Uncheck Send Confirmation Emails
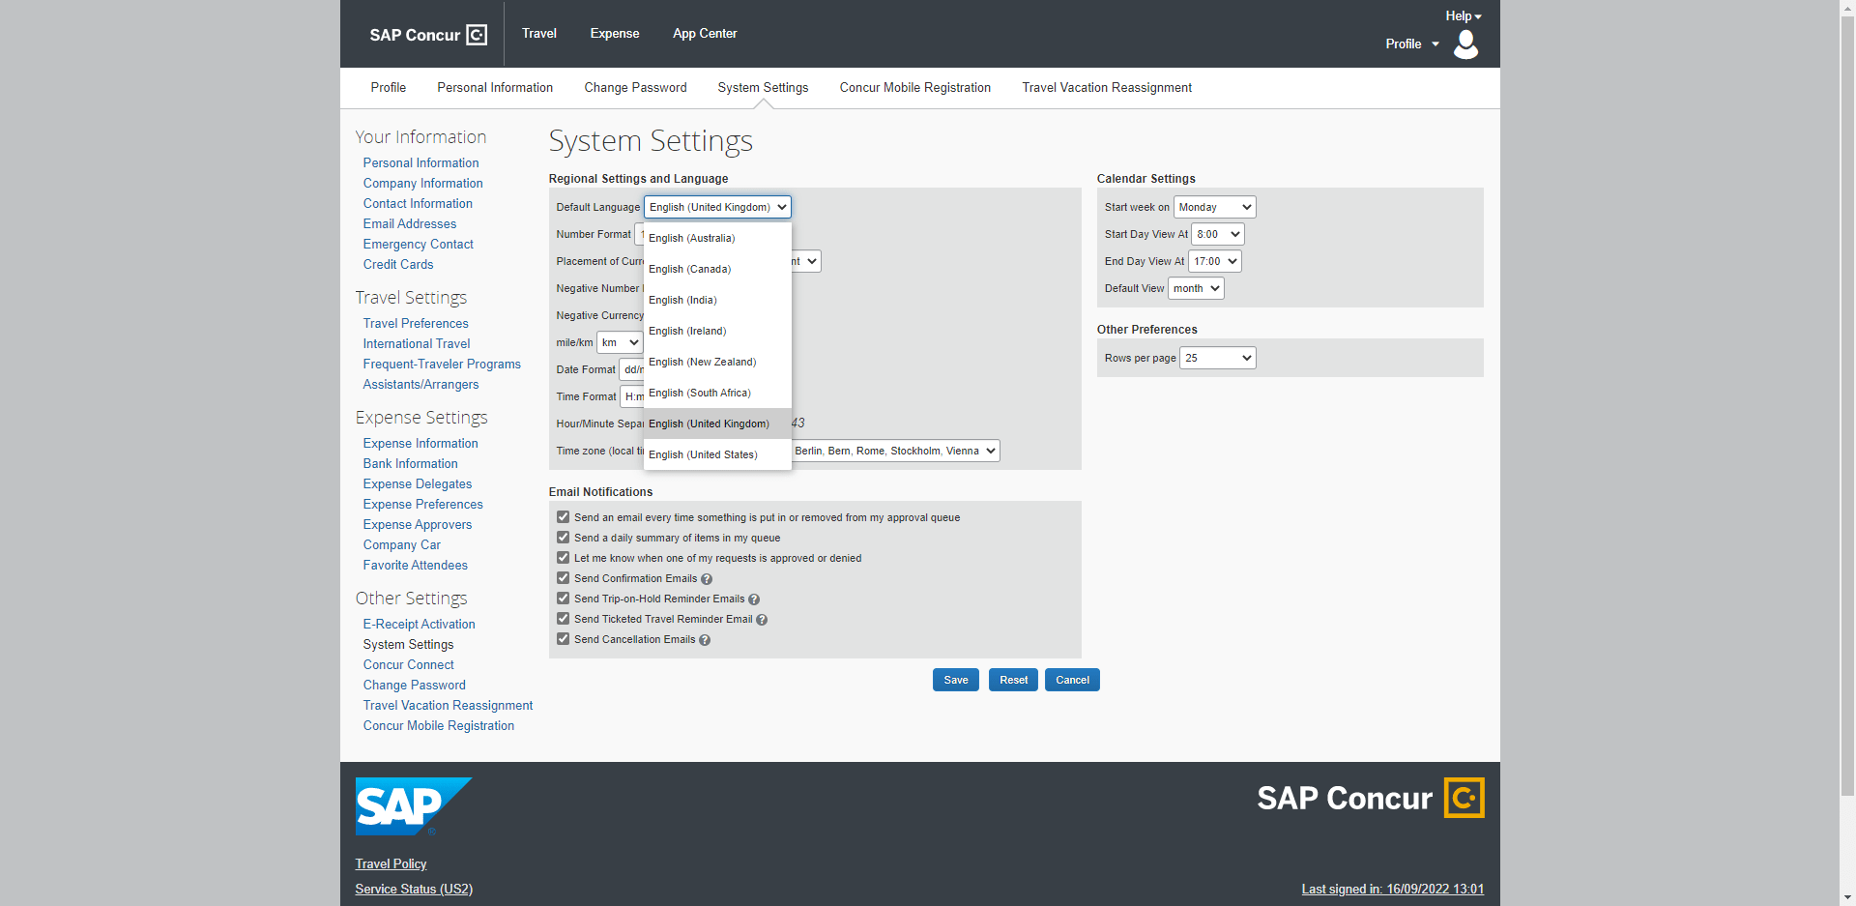1856x906 pixels. click(x=564, y=578)
